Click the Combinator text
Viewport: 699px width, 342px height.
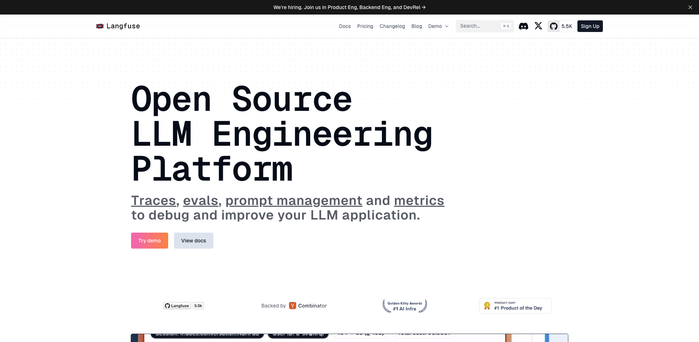(312, 306)
